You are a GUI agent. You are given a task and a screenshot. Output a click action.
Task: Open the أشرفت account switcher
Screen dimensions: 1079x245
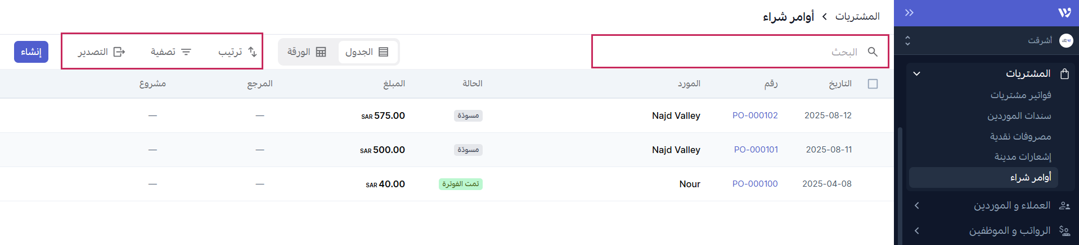click(x=907, y=40)
